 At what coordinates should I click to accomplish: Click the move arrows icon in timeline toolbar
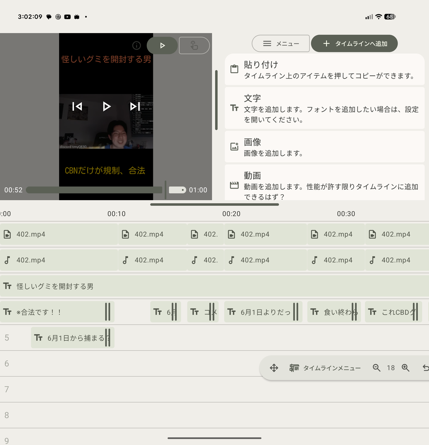(x=274, y=368)
